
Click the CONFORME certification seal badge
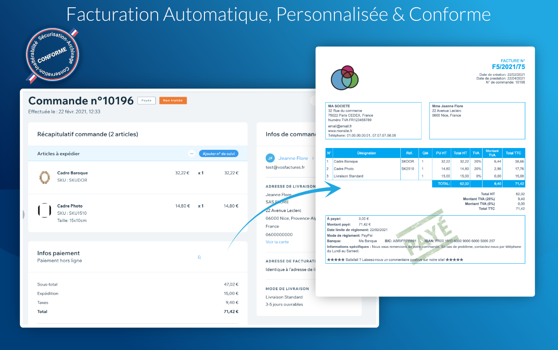point(52,54)
